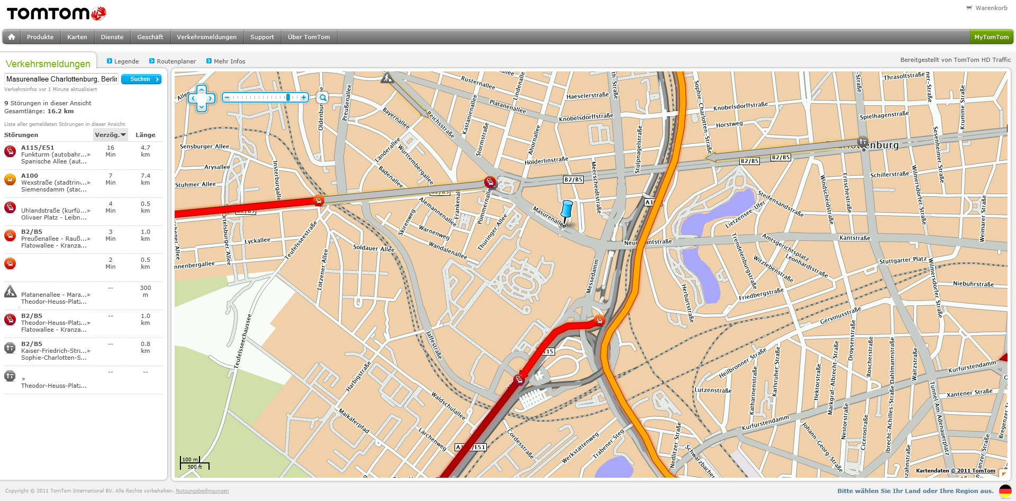This screenshot has height=501, width=1016.
Task: Click the orange marker near Messedamm
Action: (600, 320)
